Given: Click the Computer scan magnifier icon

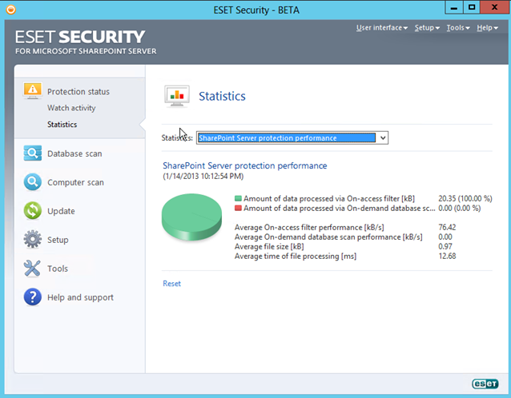Looking at the screenshot, I should [x=32, y=181].
